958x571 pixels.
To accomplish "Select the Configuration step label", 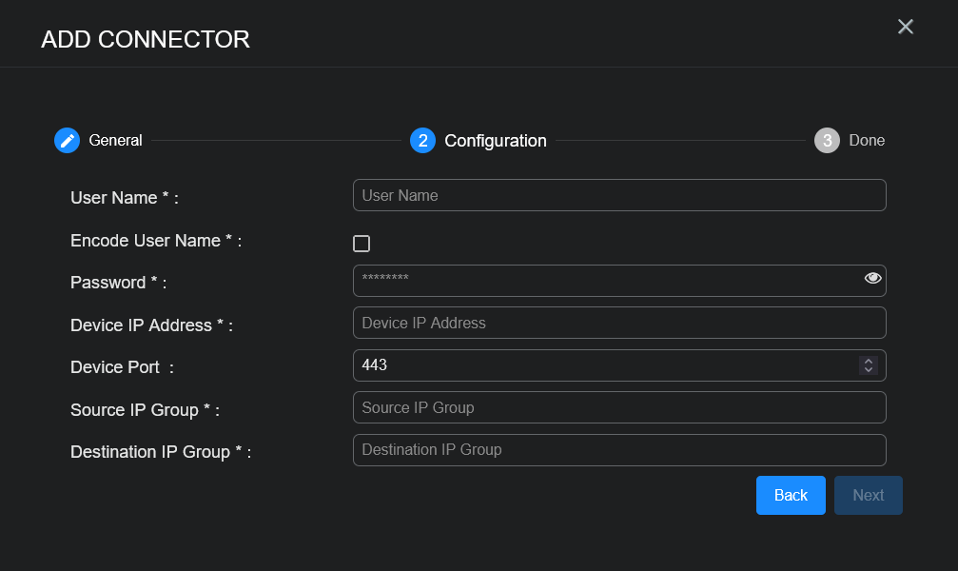I will (x=495, y=141).
